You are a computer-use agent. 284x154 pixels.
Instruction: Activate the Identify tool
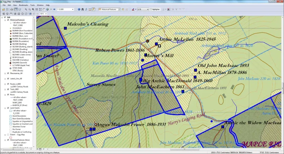79,9
